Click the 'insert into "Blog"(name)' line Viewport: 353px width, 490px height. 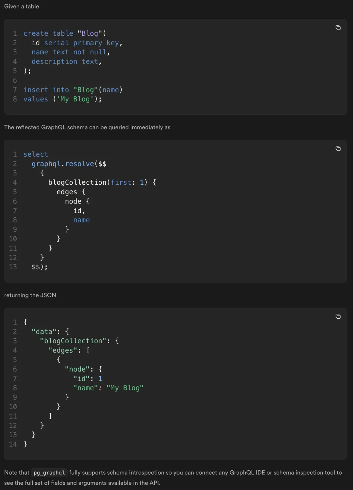coord(73,90)
